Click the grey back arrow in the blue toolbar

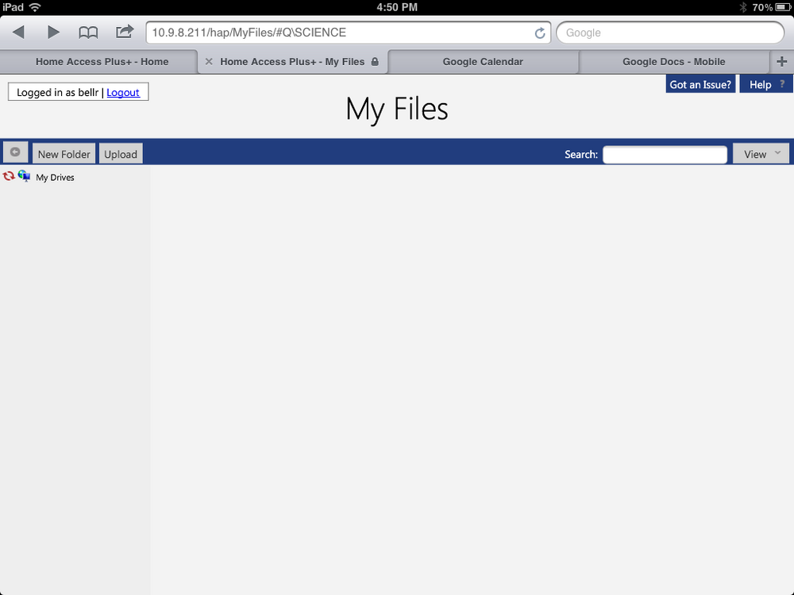[15, 152]
